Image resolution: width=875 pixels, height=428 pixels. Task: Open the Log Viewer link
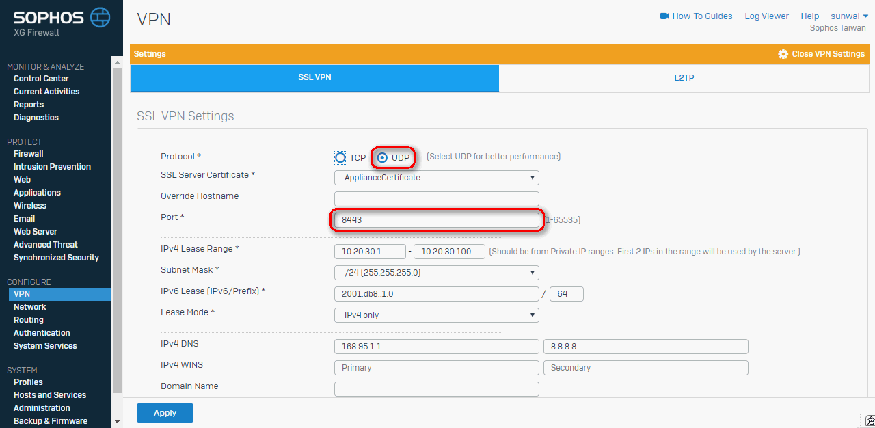766,16
